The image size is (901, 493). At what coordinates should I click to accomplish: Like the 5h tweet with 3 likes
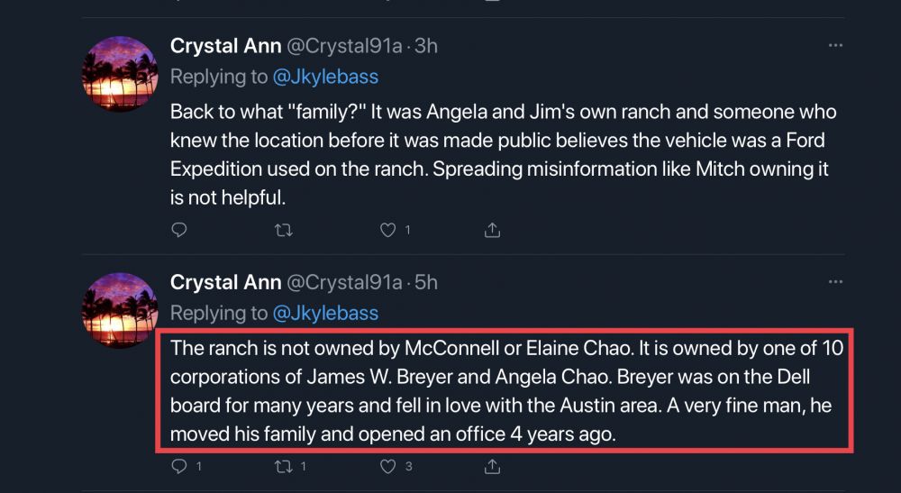pos(388,466)
